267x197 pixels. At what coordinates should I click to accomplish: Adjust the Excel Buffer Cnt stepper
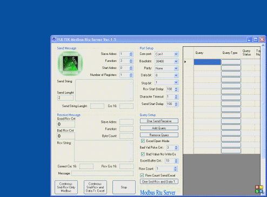pos(176,161)
